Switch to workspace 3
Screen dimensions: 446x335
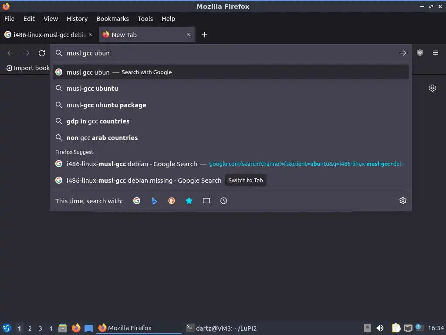(x=41, y=328)
